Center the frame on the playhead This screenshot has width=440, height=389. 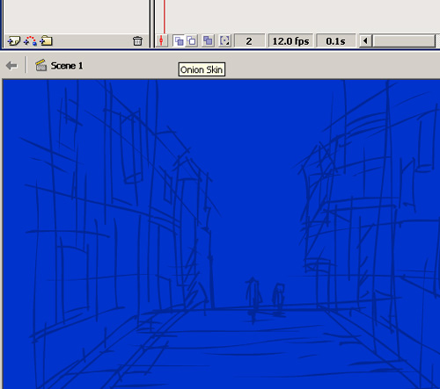tap(161, 40)
